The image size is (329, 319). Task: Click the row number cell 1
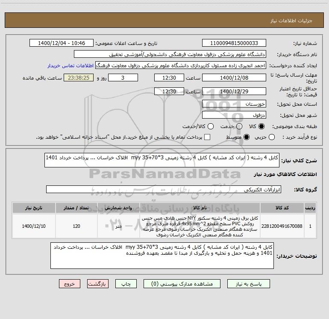(x=310, y=226)
